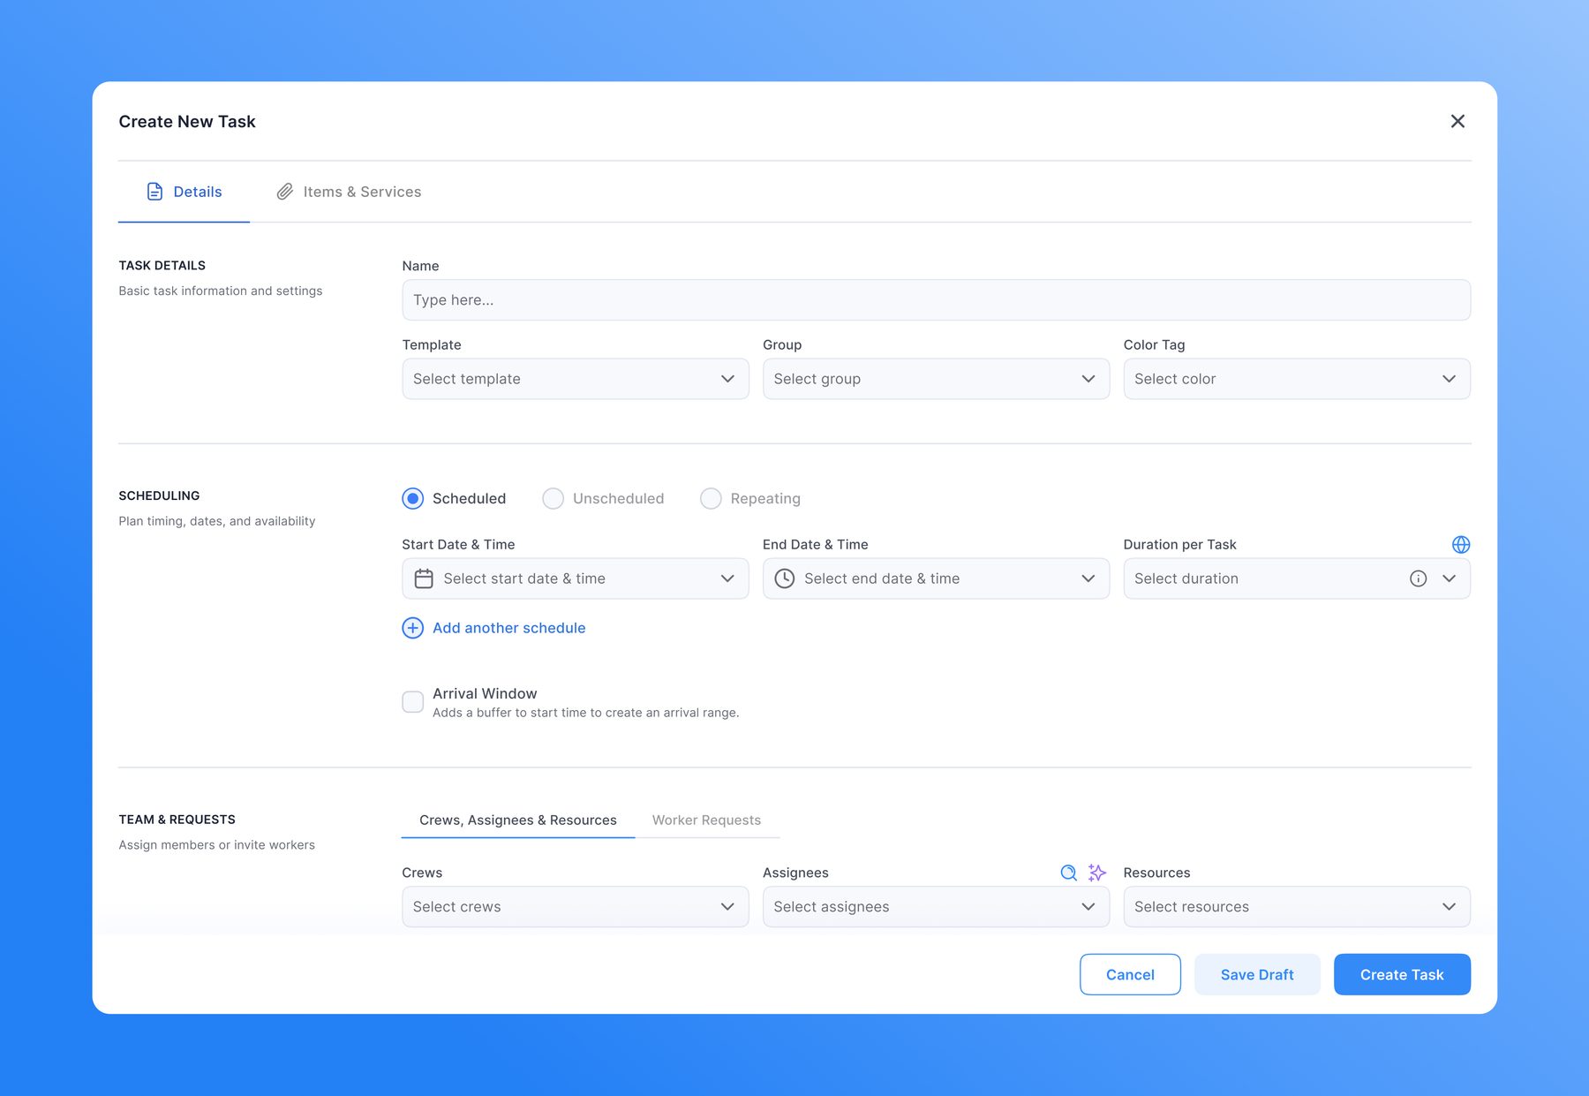
Task: Switch to Worker Requests tab
Action: click(706, 820)
